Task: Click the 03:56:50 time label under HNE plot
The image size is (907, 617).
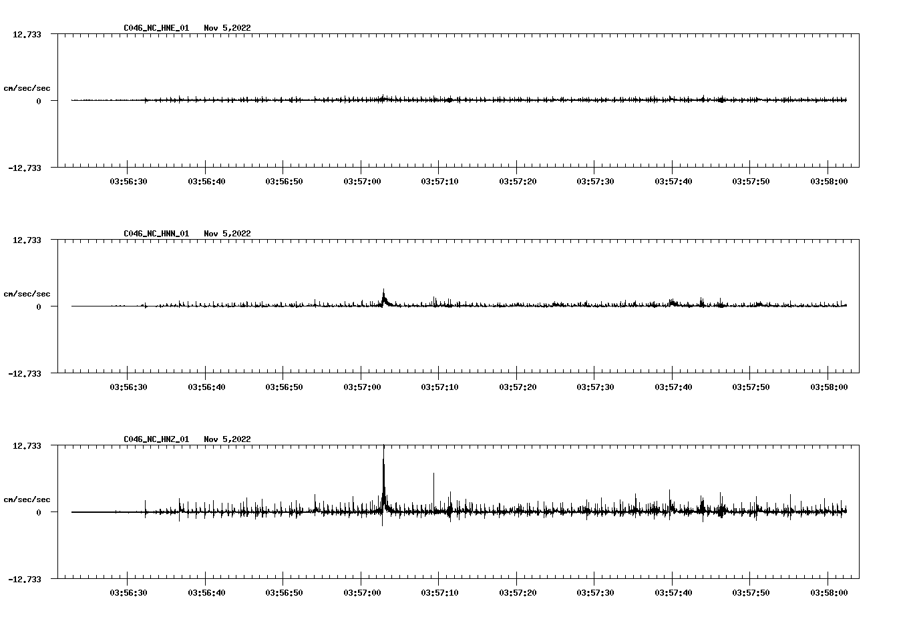Action: (284, 182)
